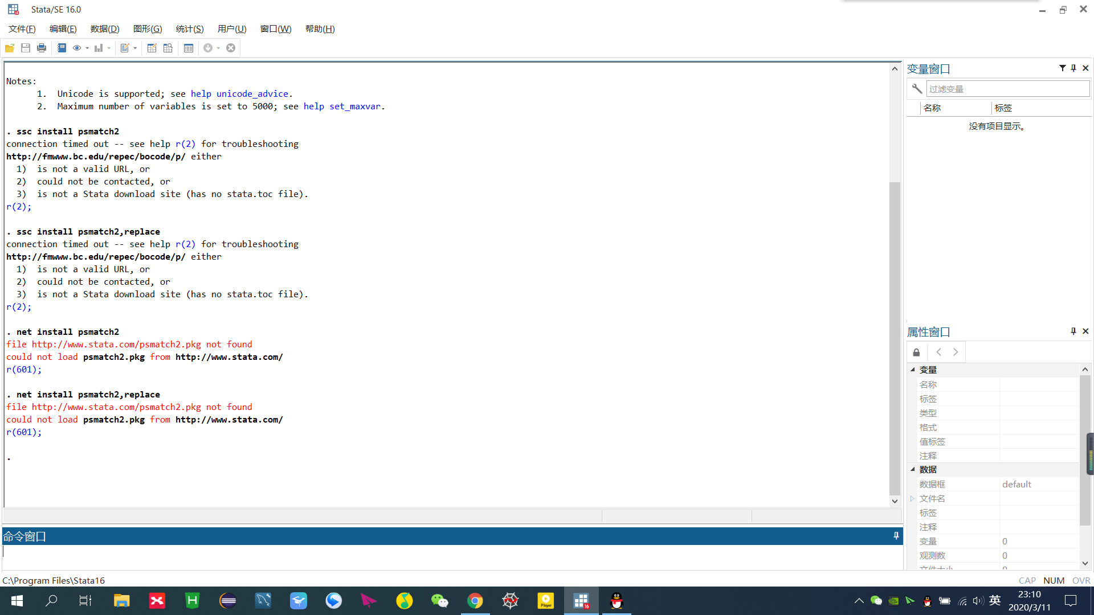Click the results window vertical scrollbar
This screenshot has width=1094, height=615.
click(895, 336)
